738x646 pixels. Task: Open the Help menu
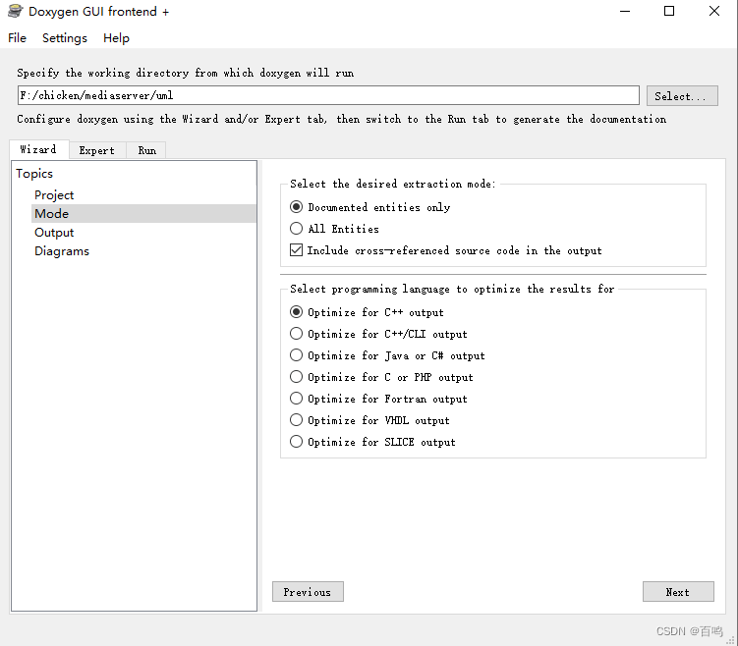116,38
